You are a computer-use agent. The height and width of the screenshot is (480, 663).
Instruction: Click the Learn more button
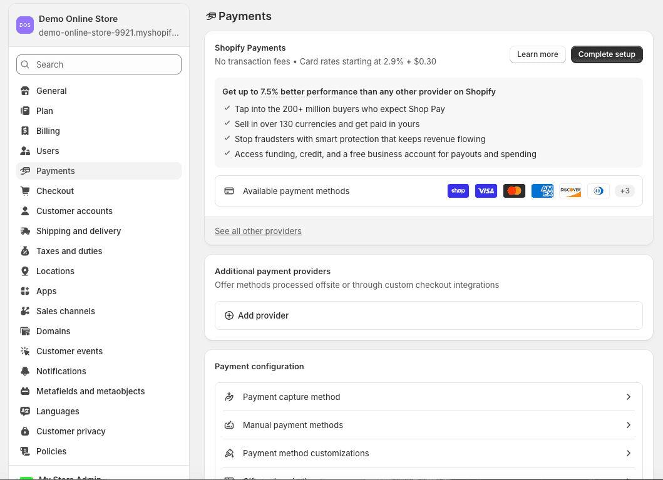click(x=537, y=54)
